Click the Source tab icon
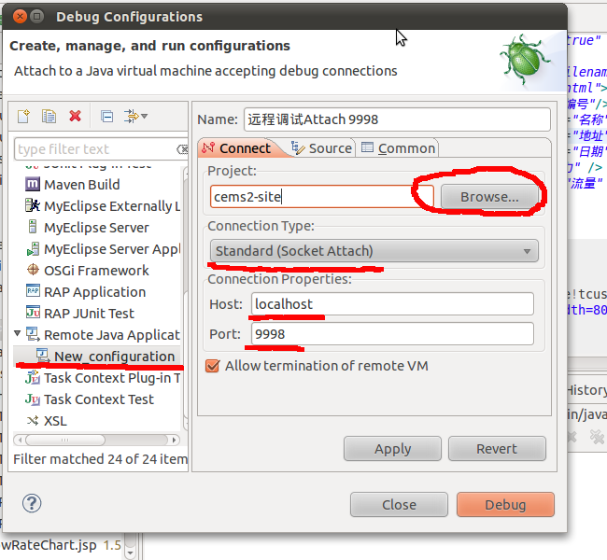The image size is (607, 560). pyautogui.click(x=298, y=147)
